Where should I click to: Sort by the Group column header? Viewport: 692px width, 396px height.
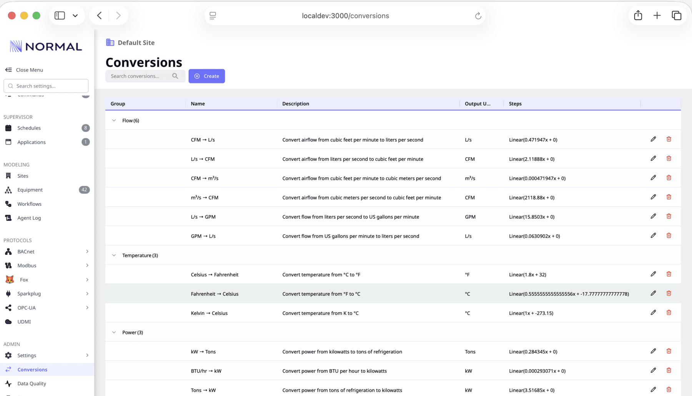[118, 104]
